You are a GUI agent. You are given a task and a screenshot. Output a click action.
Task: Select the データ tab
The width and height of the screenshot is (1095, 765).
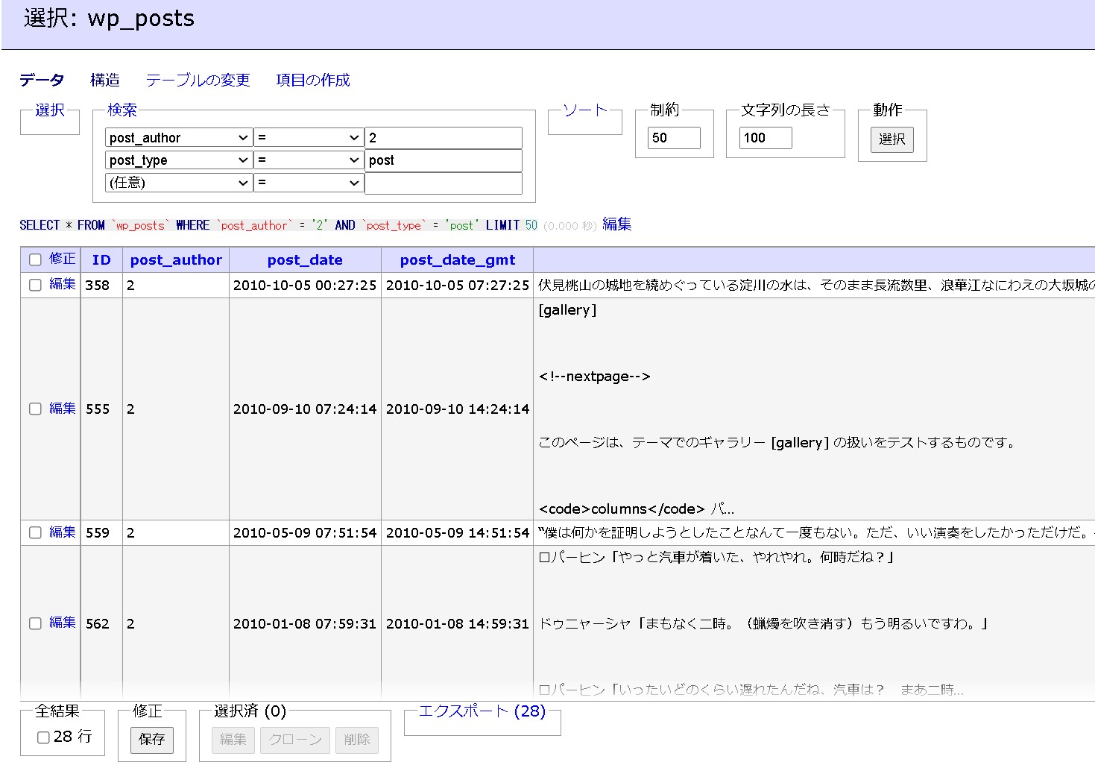click(42, 80)
